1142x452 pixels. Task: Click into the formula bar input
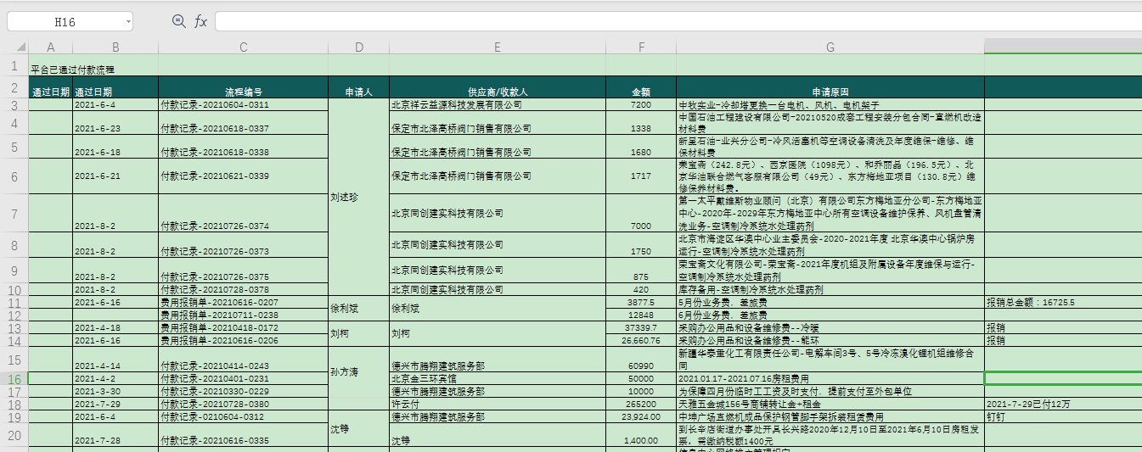click(x=678, y=21)
